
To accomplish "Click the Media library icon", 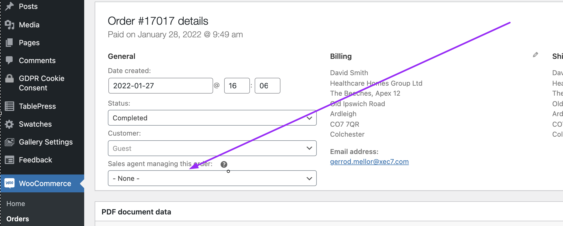I will pyautogui.click(x=9, y=25).
